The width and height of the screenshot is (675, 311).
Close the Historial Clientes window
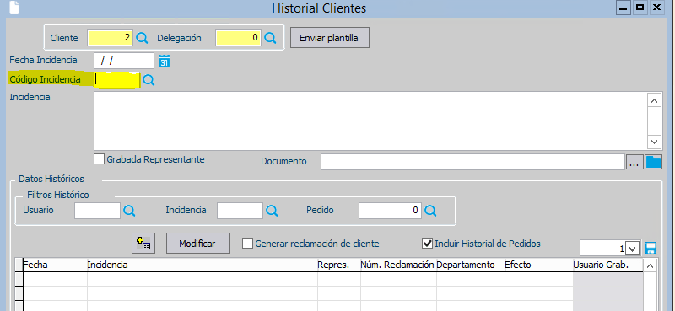click(656, 8)
